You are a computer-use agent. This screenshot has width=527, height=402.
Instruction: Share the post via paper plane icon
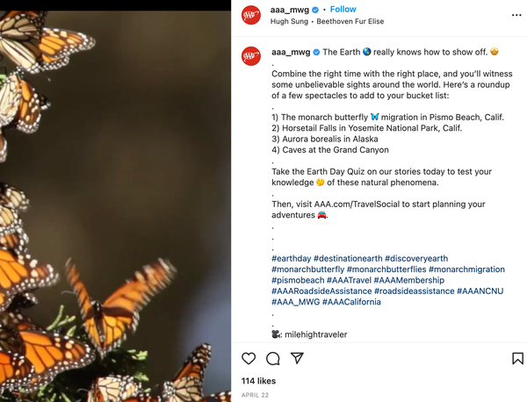pyautogui.click(x=298, y=358)
